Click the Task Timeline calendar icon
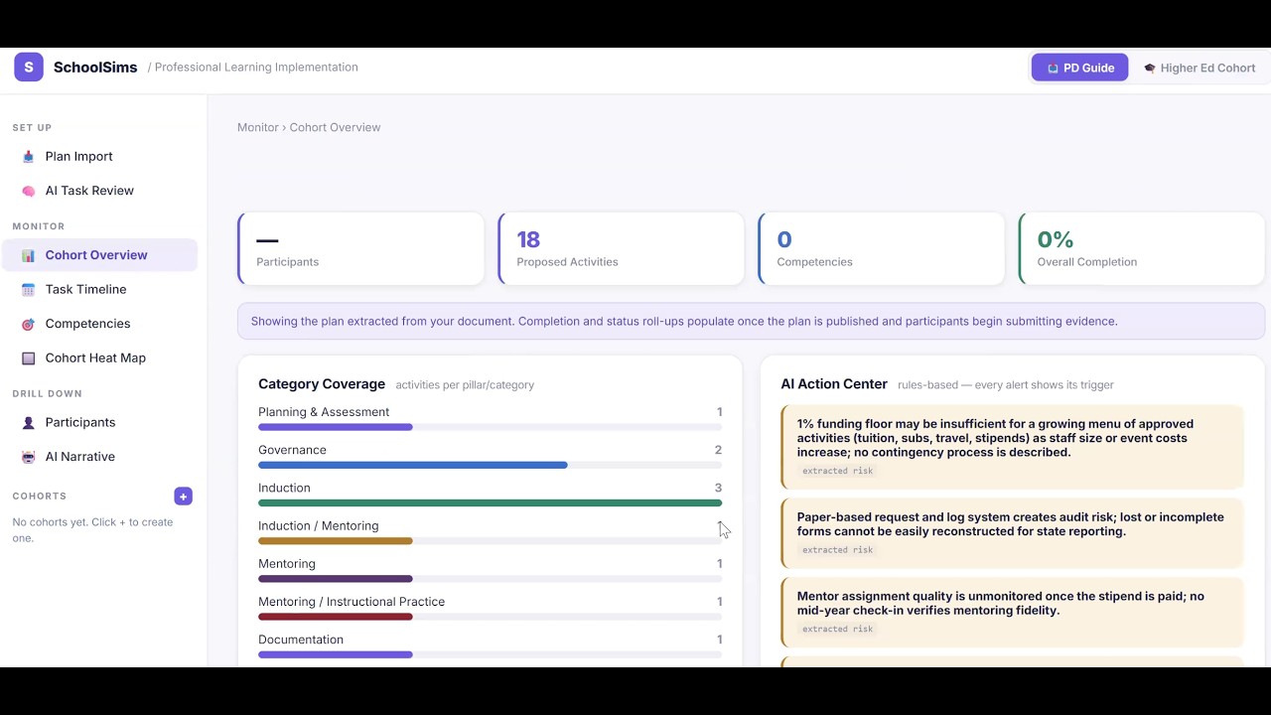The height and width of the screenshot is (715, 1271). (x=28, y=290)
